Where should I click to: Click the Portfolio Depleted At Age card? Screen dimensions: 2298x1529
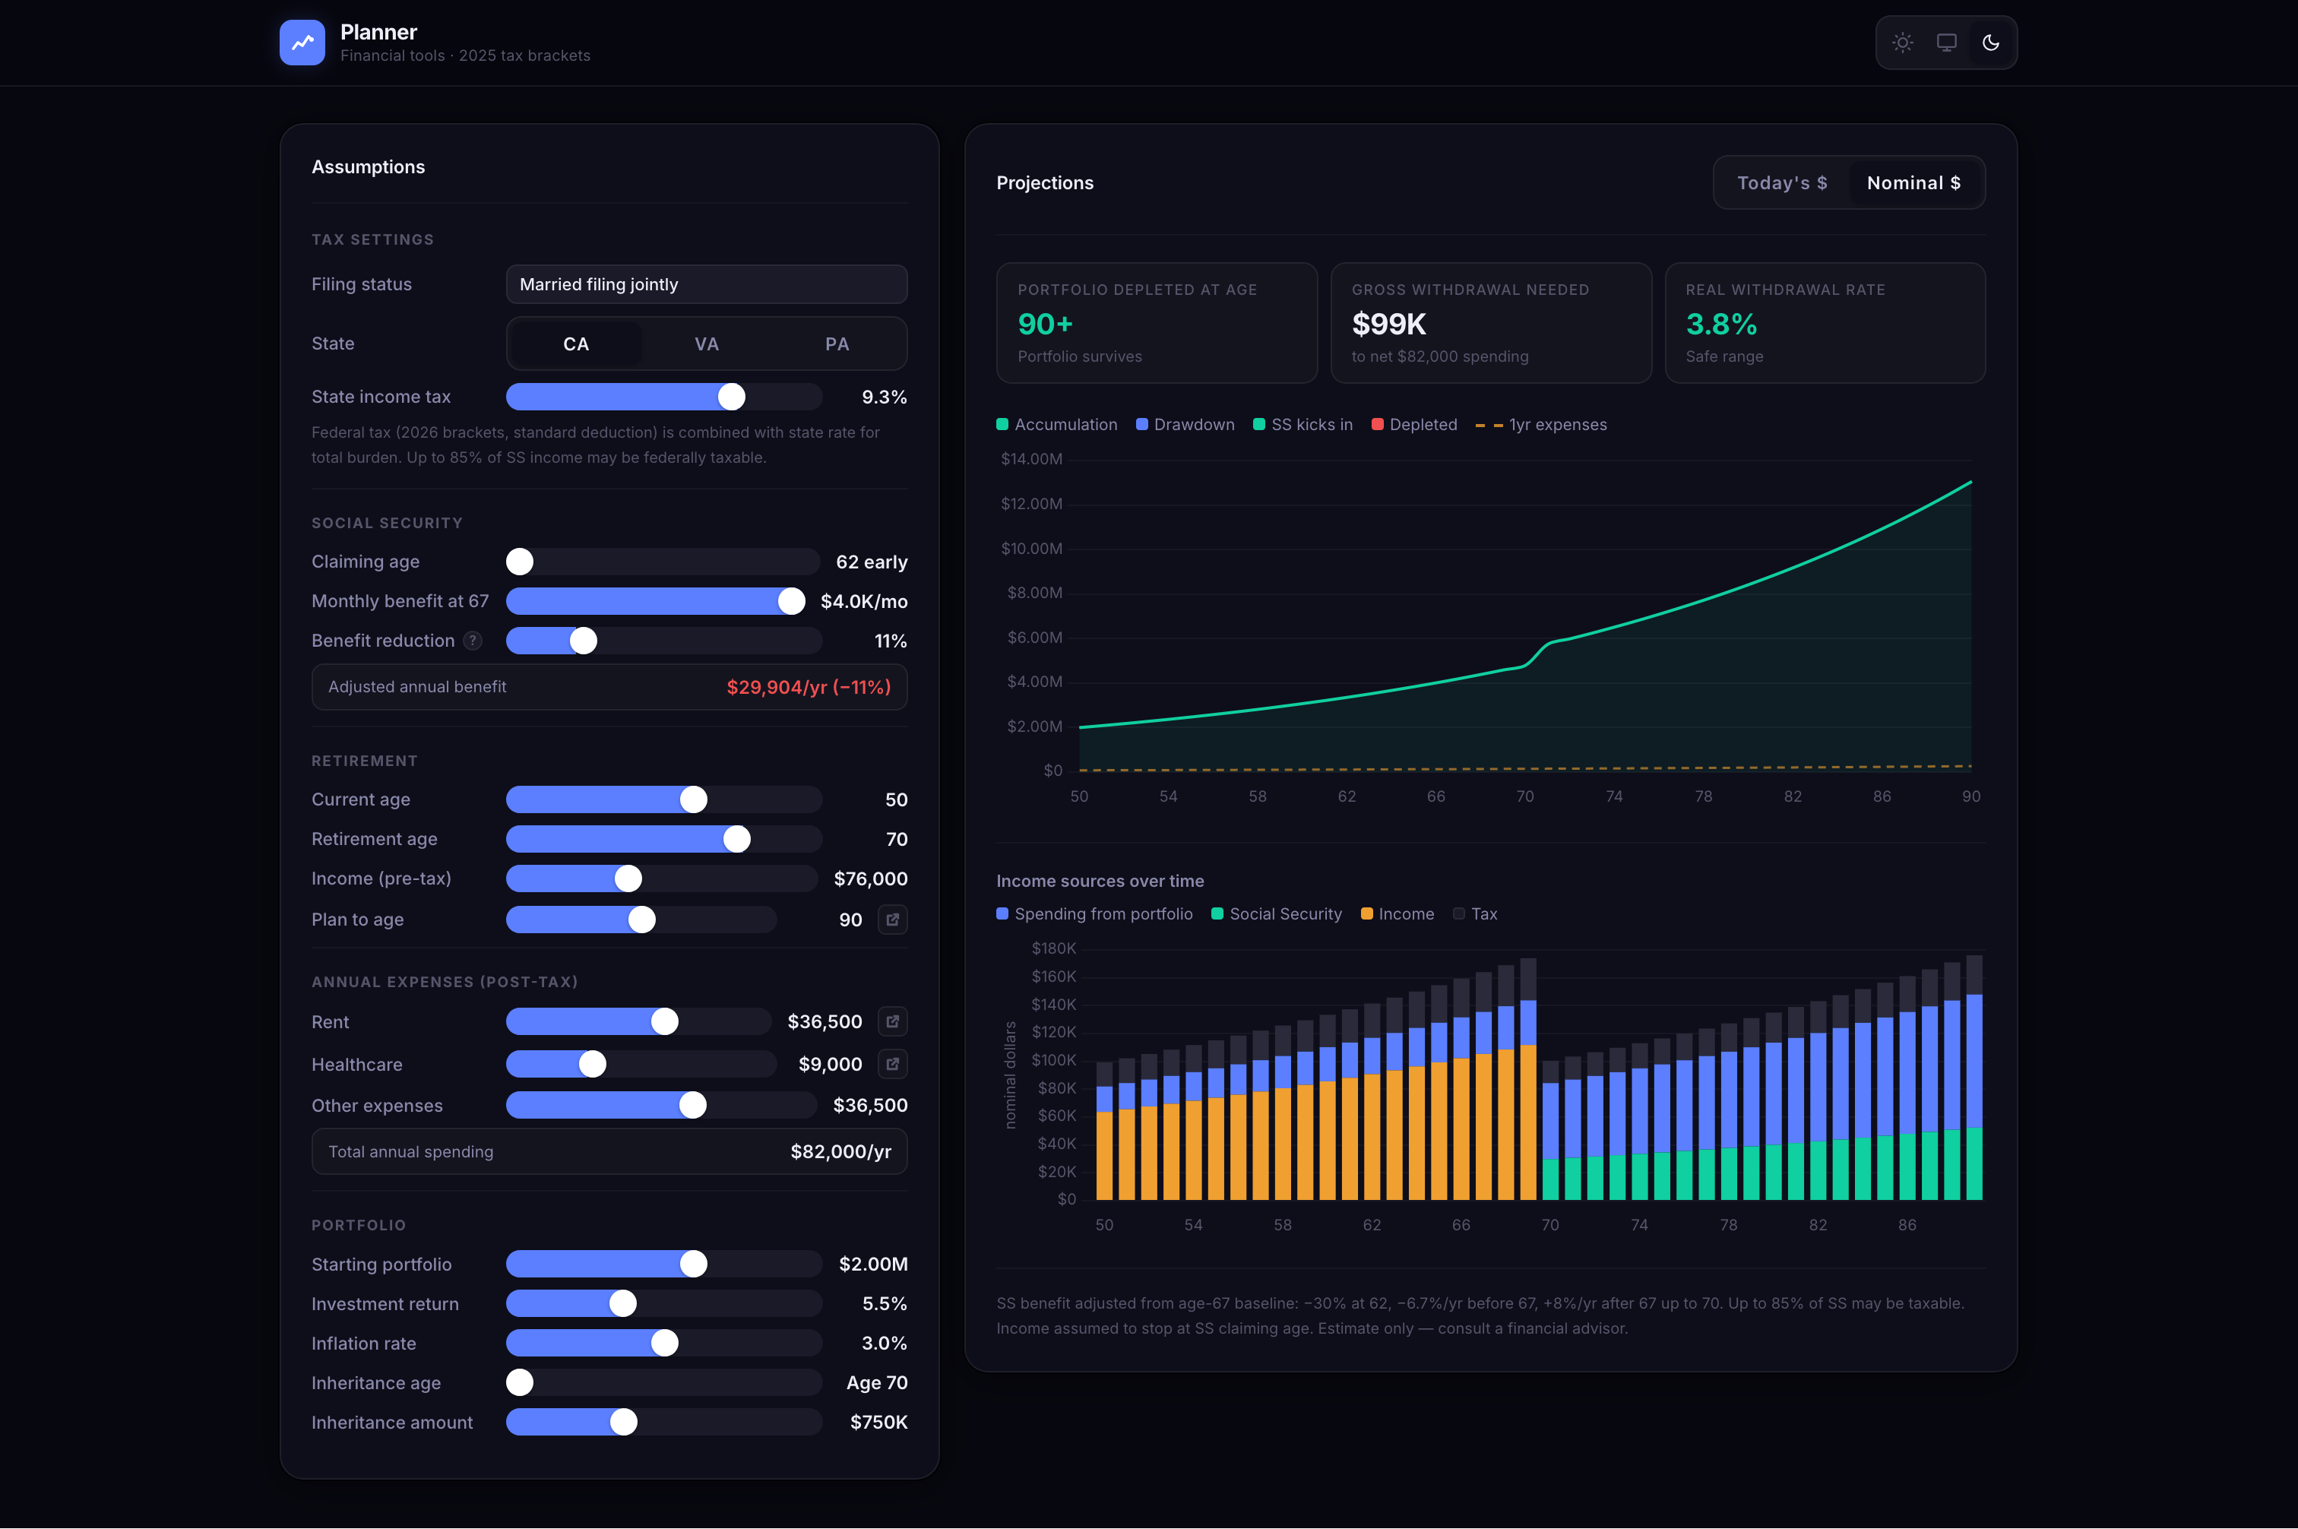[x=1157, y=323]
